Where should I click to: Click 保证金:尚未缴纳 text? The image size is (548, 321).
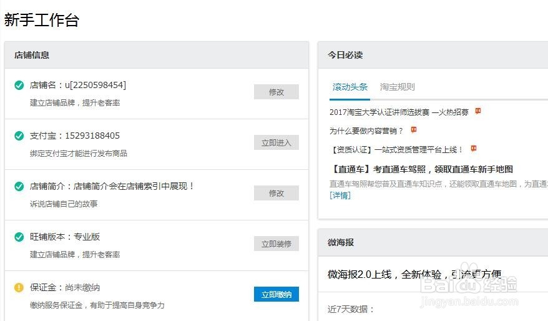[65, 287]
